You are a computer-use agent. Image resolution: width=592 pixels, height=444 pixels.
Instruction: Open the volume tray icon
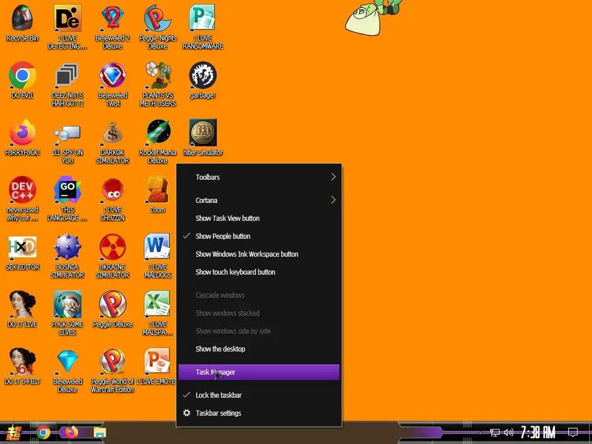click(509, 432)
